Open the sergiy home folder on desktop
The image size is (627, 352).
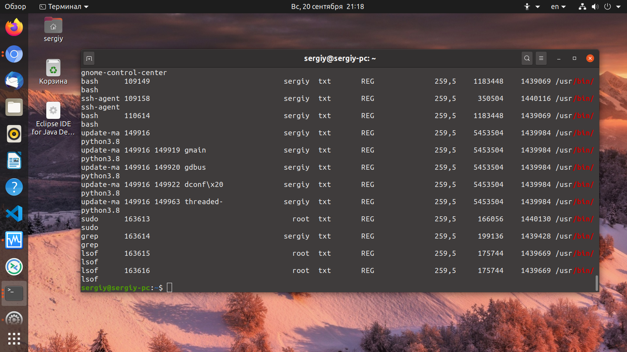click(53, 30)
